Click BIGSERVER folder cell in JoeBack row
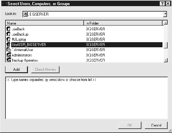172x133 pixels. [96, 29]
